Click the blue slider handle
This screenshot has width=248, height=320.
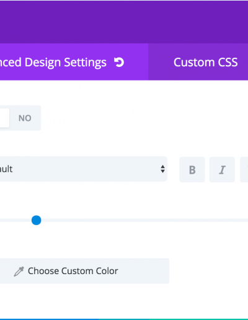point(37,220)
